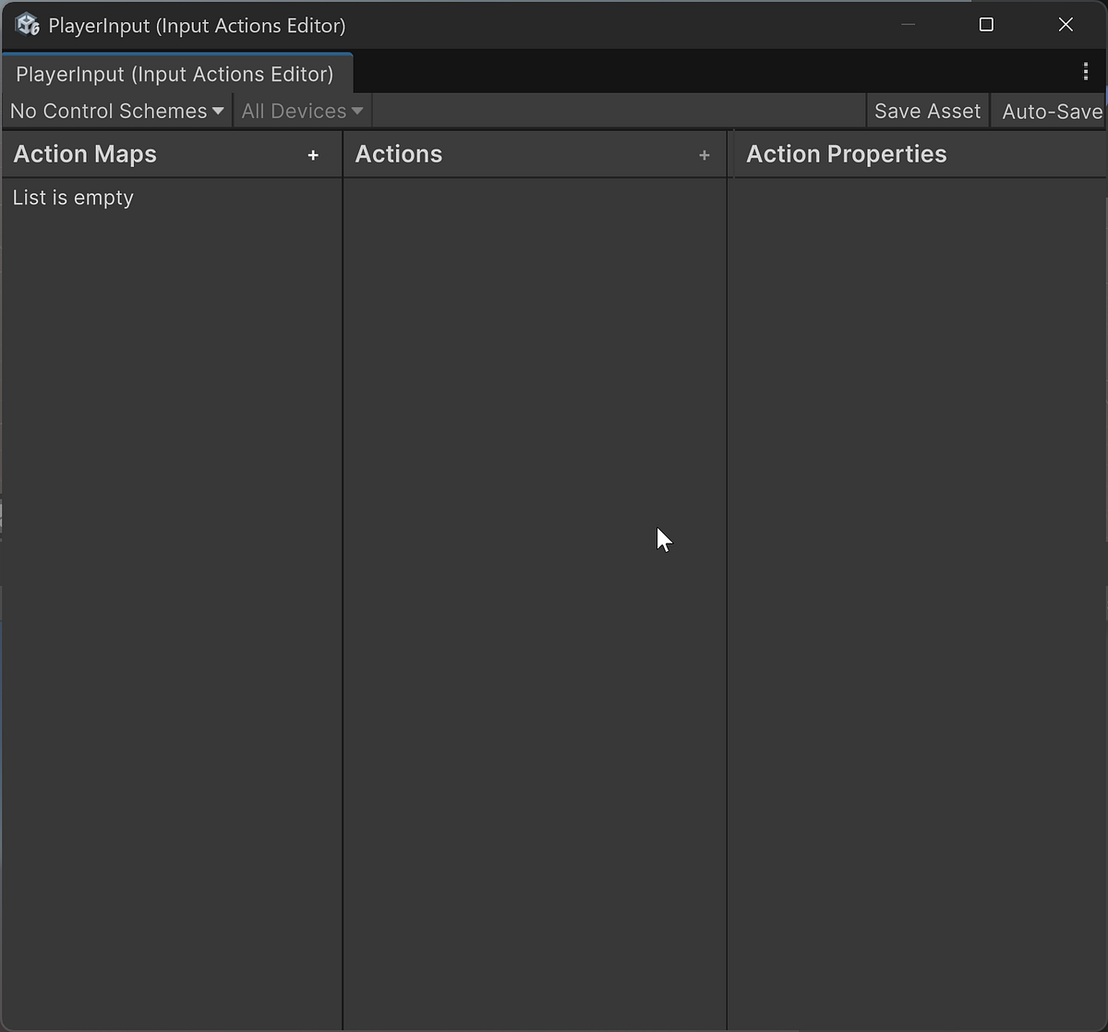This screenshot has height=1032, width=1108.
Task: Toggle Auto-Save on
Action: (1053, 111)
